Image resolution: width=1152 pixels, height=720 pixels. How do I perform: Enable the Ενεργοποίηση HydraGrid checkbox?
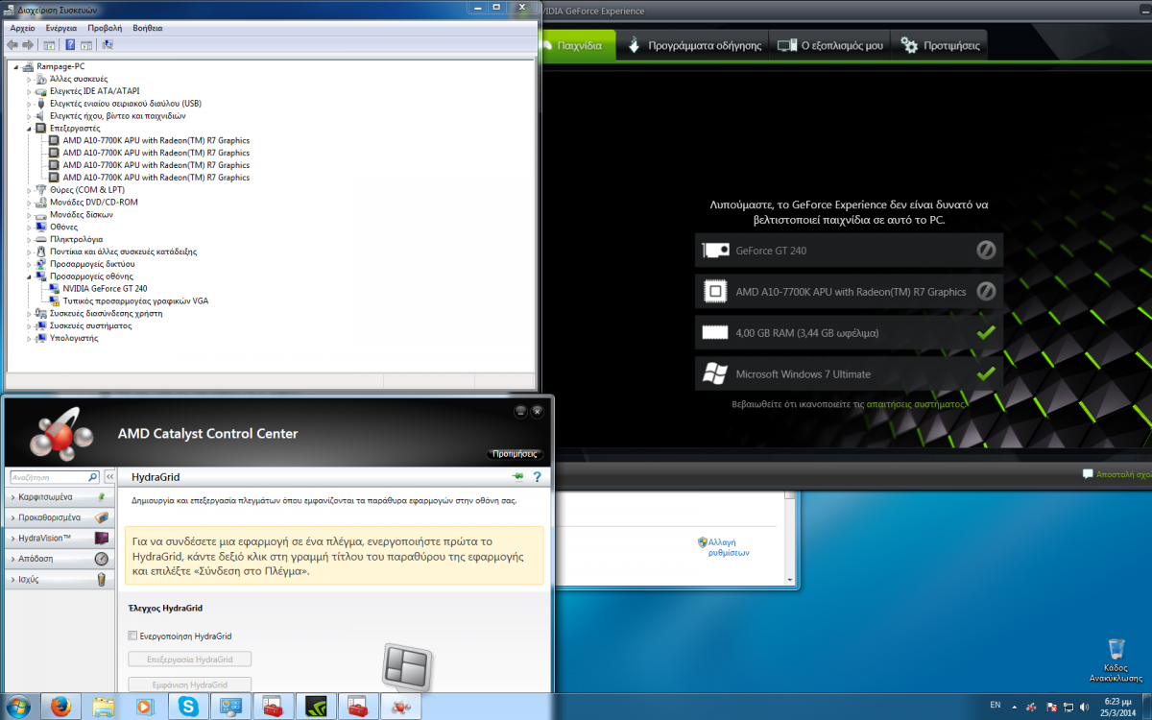tap(132, 636)
